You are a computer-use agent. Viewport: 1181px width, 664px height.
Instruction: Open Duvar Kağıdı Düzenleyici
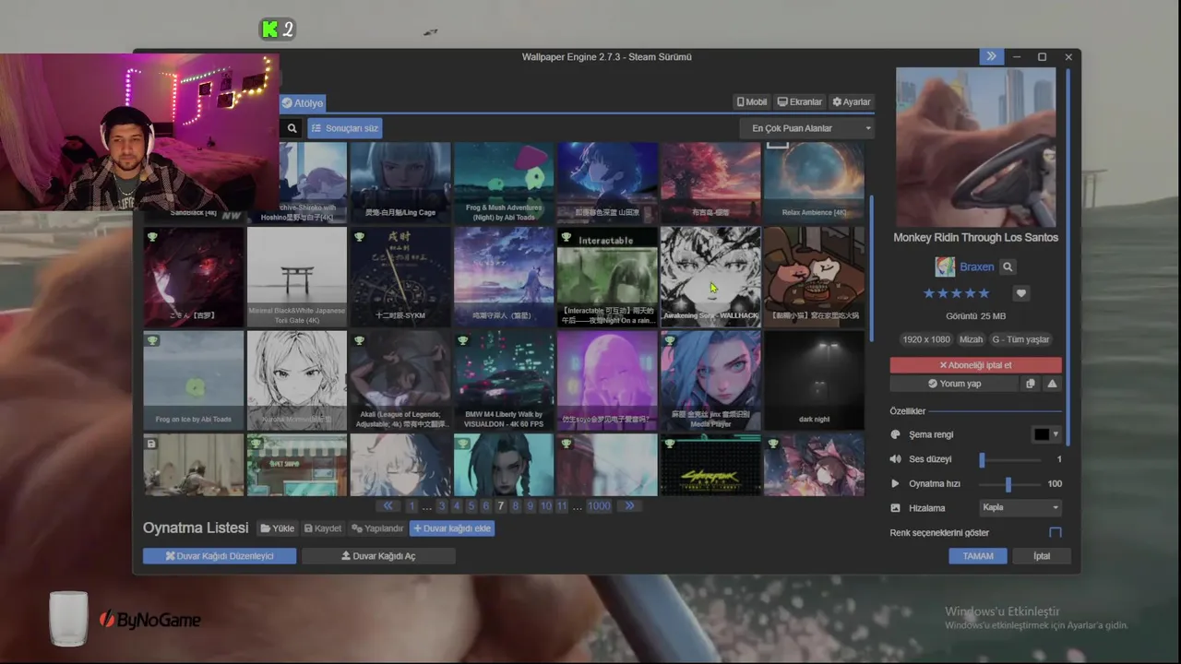(x=220, y=556)
